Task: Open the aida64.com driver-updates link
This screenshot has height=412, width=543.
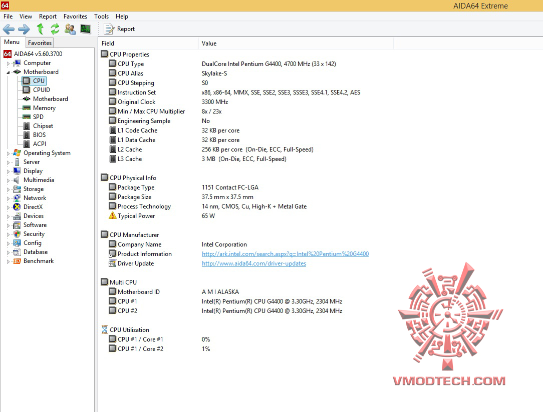Action: click(254, 263)
